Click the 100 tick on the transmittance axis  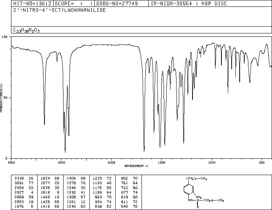click(5, 37)
